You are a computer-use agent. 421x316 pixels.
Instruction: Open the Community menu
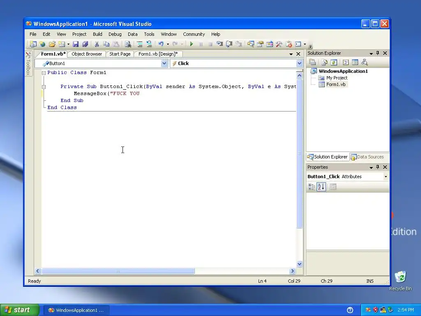coord(194,34)
